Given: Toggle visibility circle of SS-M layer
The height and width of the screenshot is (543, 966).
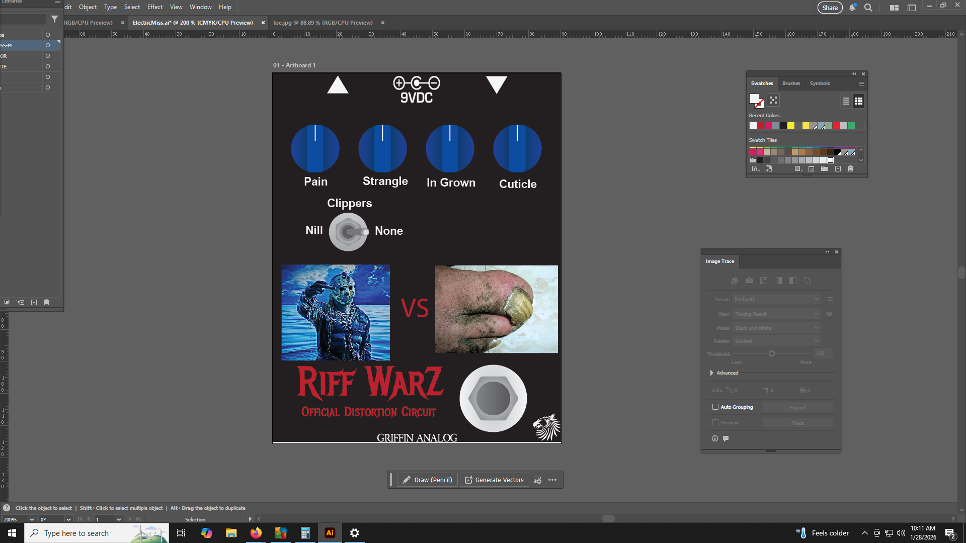Looking at the screenshot, I should click(x=48, y=45).
